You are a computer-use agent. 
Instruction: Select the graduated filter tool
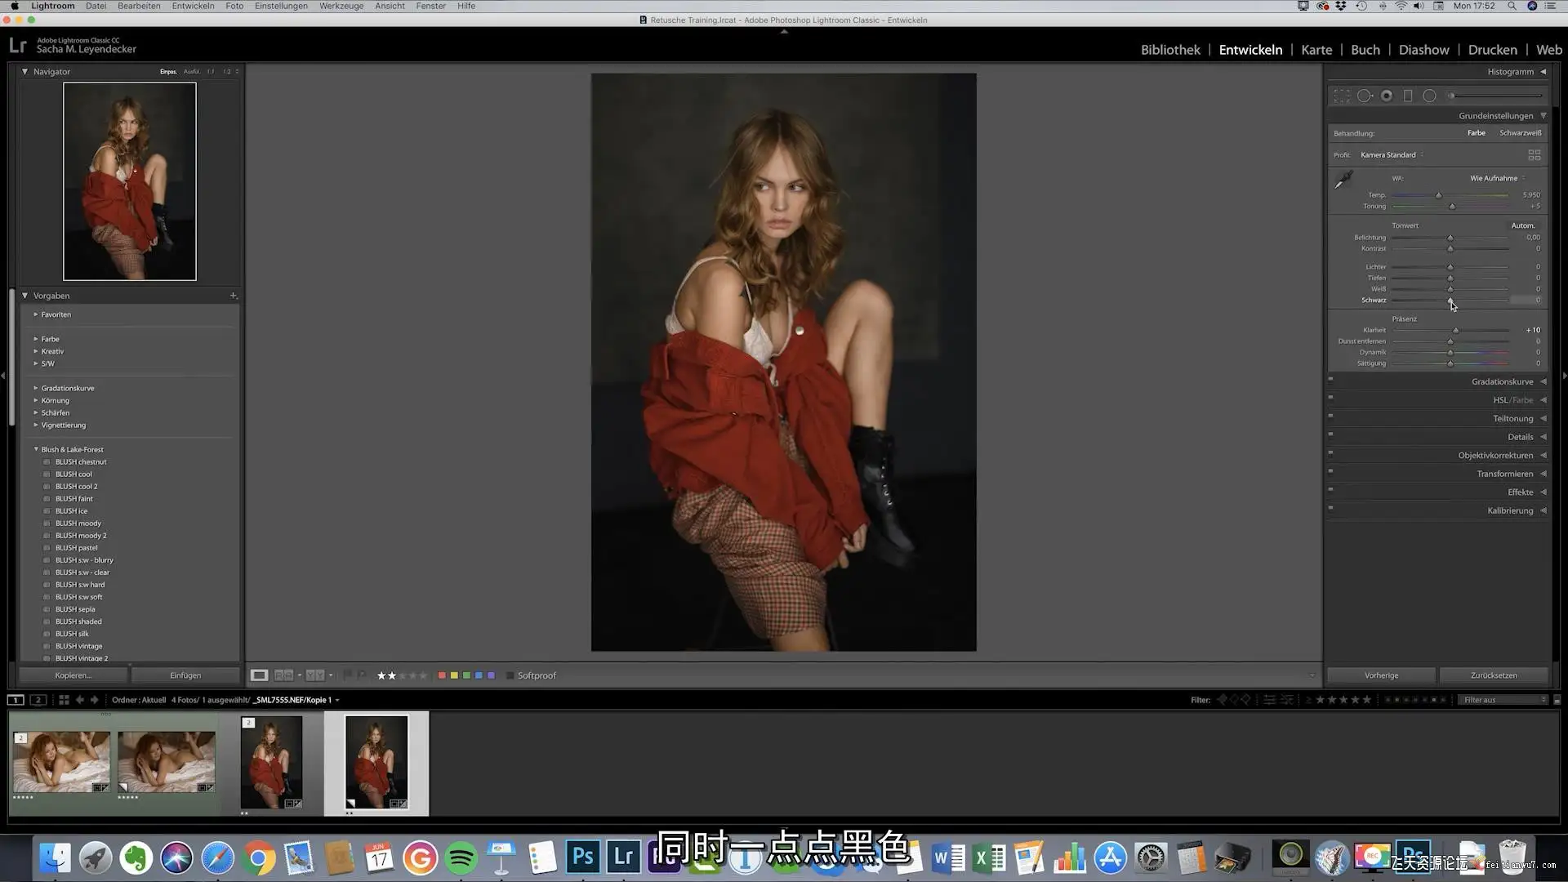(x=1408, y=96)
